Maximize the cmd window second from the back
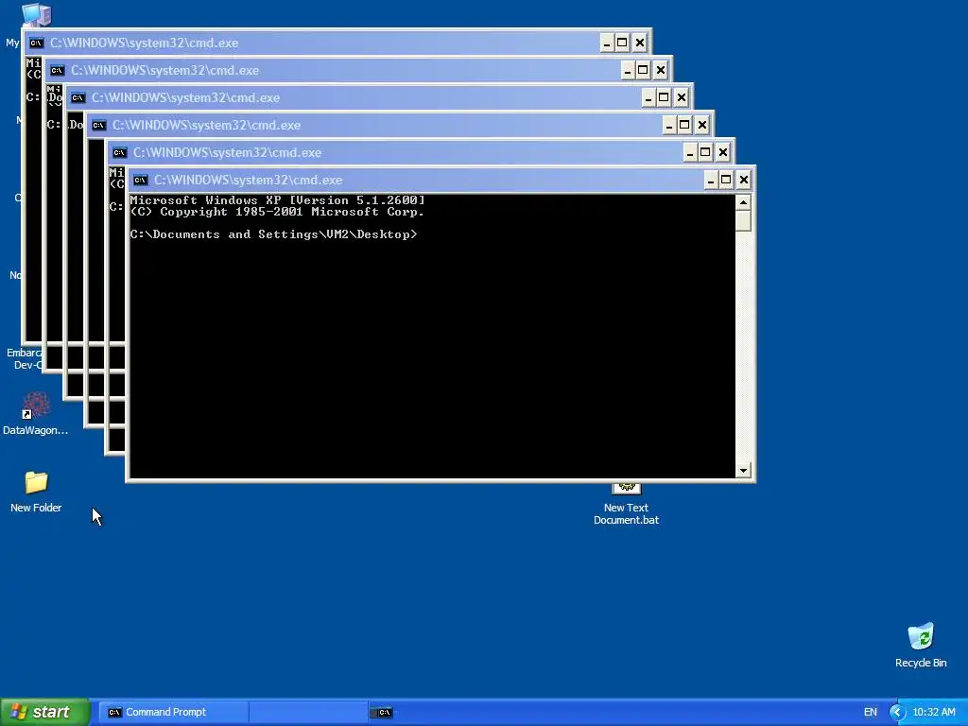 click(643, 70)
